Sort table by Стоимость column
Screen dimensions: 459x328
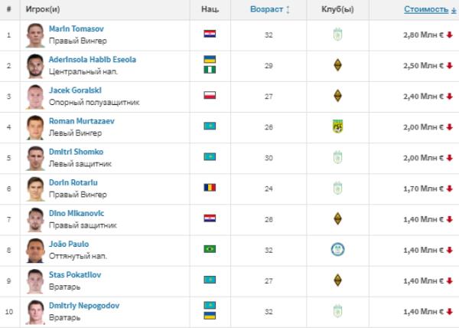tap(425, 9)
